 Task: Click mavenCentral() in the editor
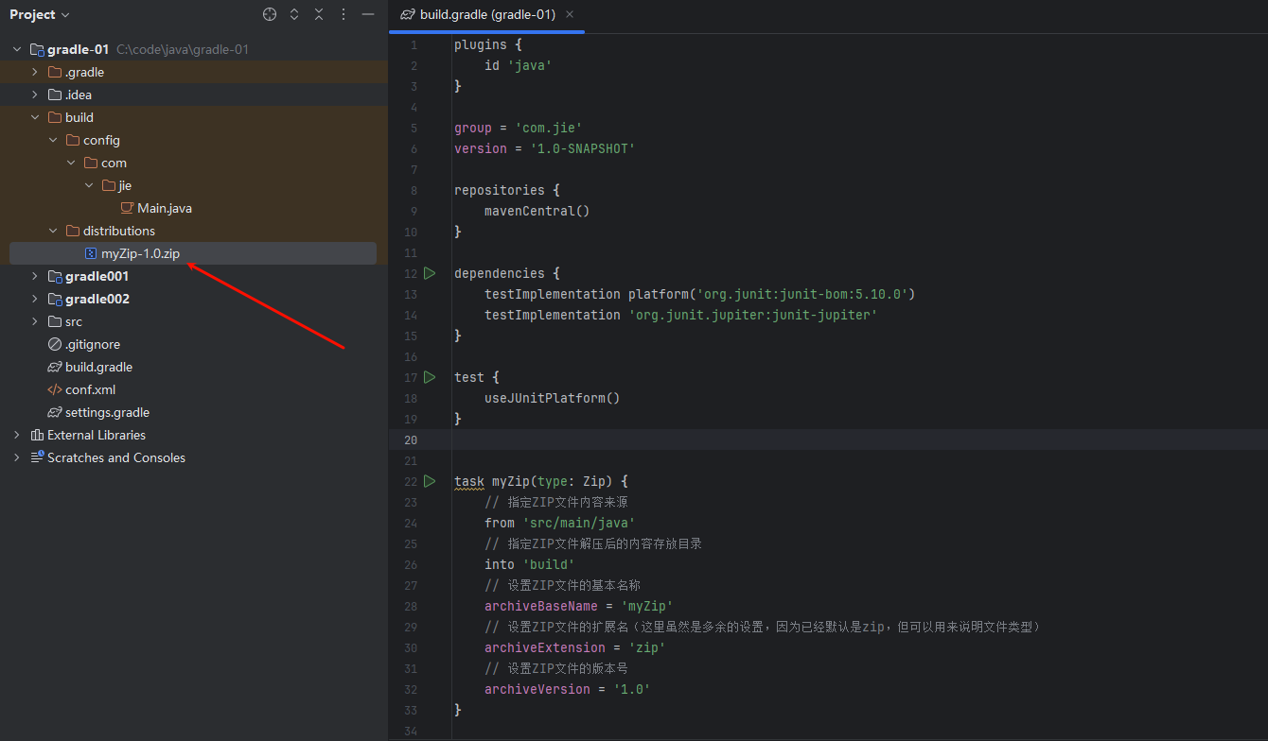[x=537, y=211]
